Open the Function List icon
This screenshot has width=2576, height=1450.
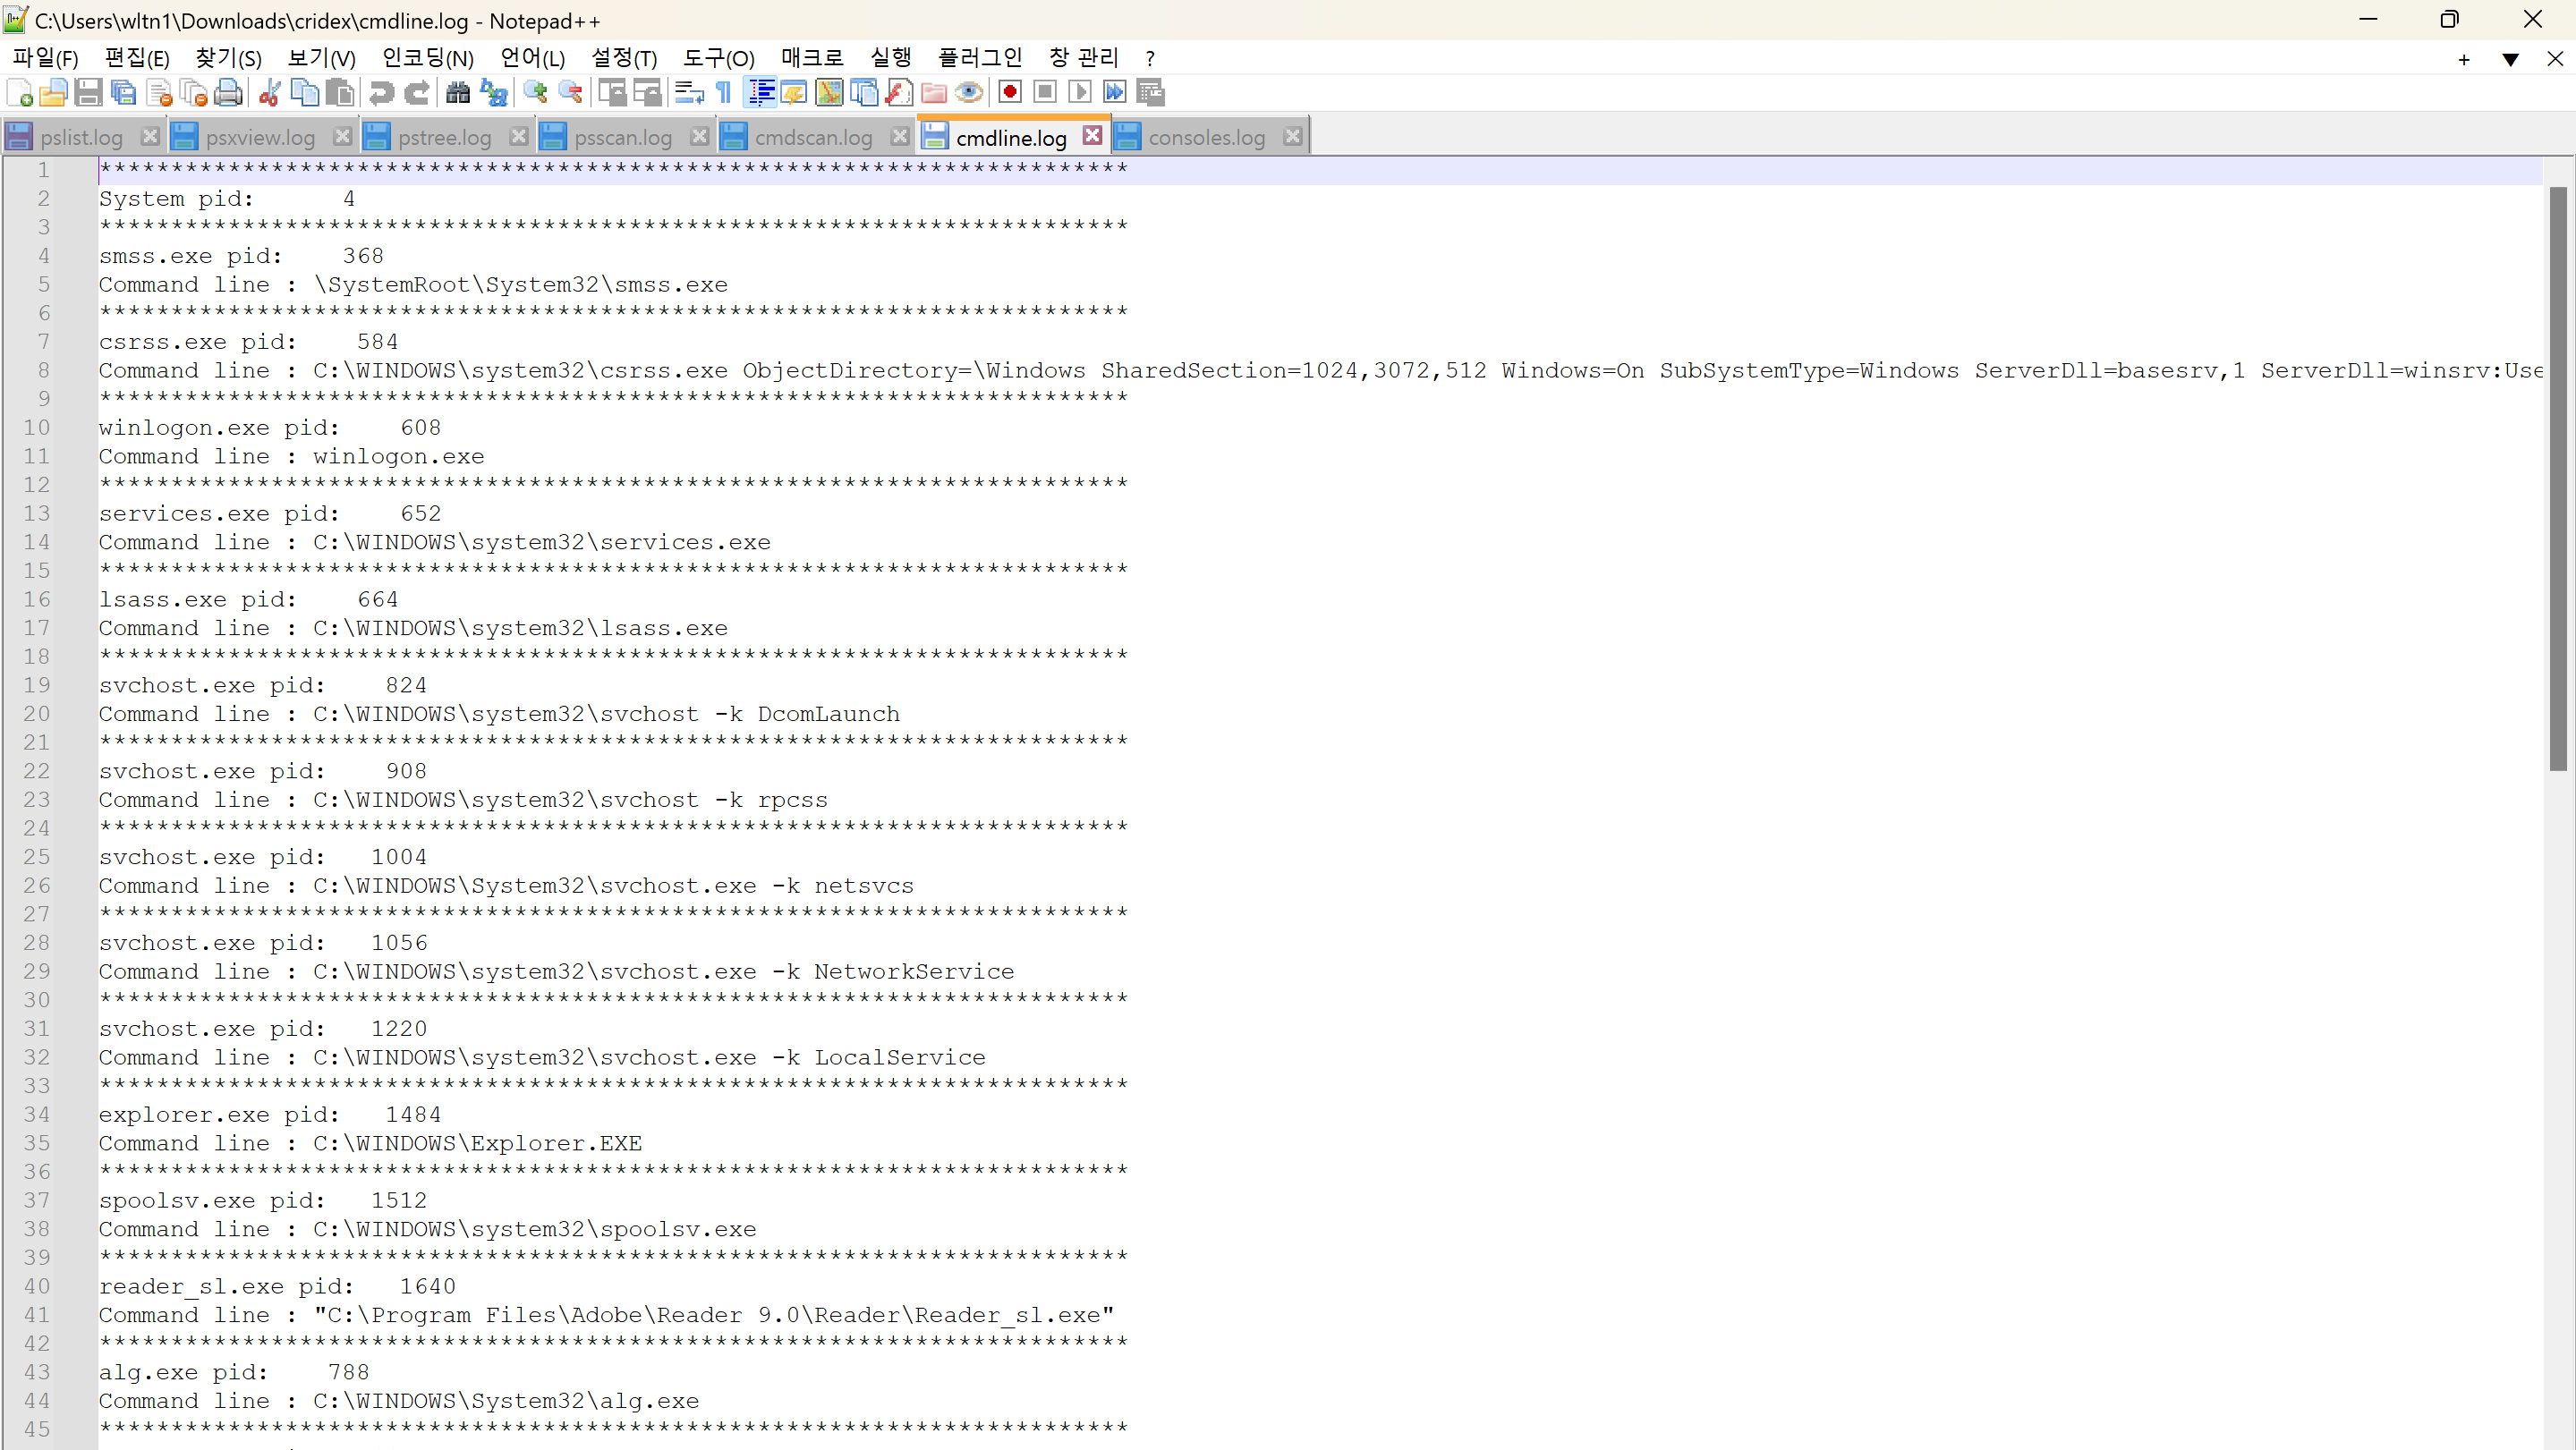899,93
